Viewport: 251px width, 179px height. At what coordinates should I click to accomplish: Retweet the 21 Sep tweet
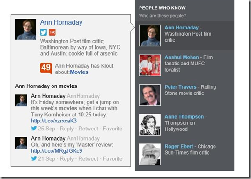(88, 159)
